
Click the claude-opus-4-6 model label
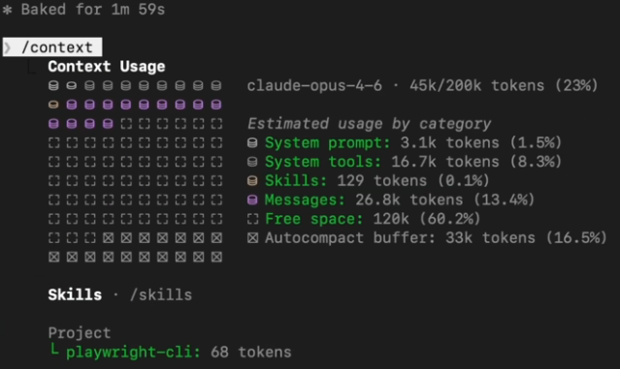[x=314, y=85]
